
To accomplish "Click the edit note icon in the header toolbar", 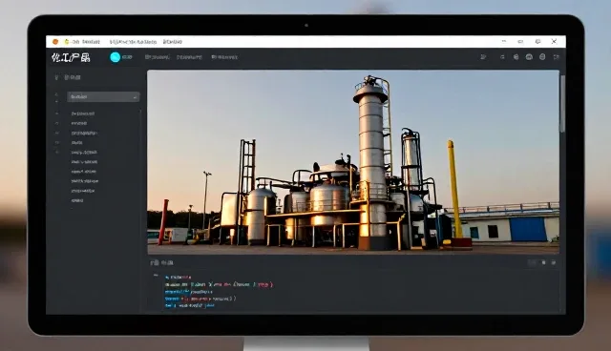I will [483, 57].
